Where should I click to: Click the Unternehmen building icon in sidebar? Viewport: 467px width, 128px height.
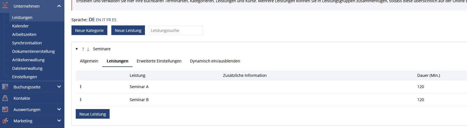(x=5, y=5)
